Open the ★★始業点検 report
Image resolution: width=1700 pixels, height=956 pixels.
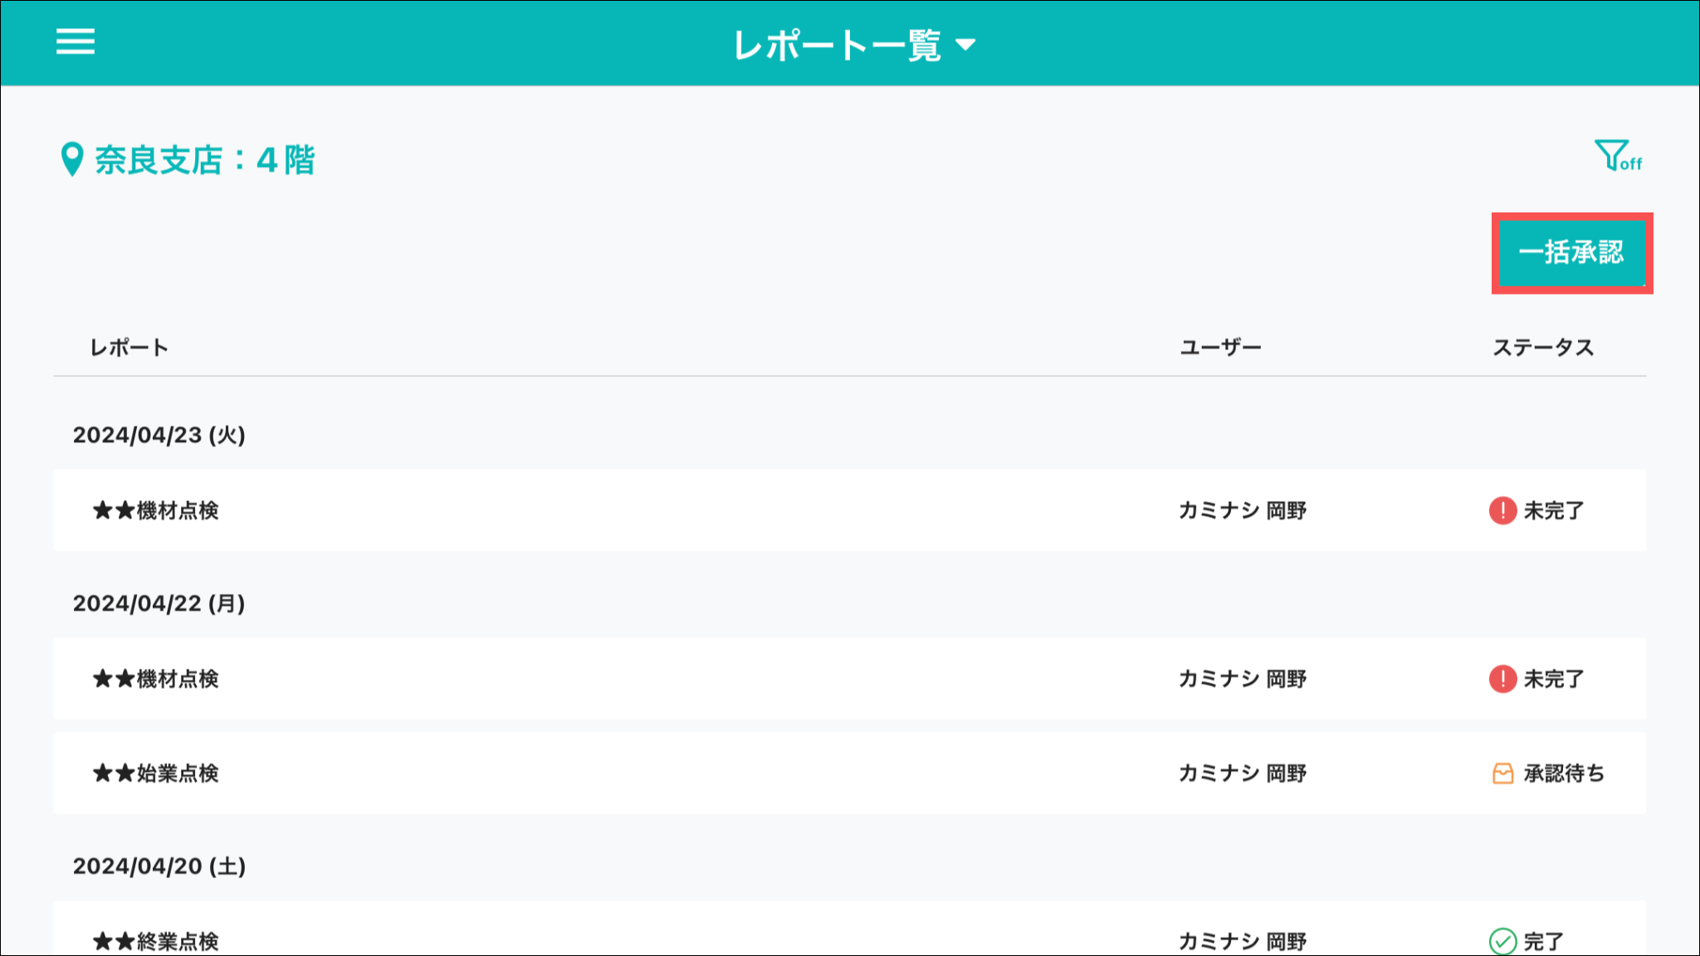(x=156, y=773)
